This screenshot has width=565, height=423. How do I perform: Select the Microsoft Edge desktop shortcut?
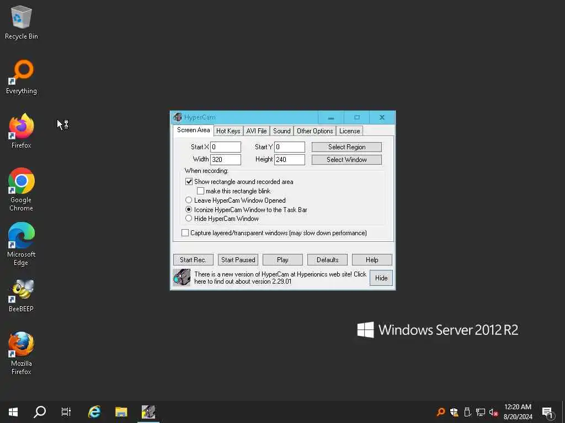point(22,244)
